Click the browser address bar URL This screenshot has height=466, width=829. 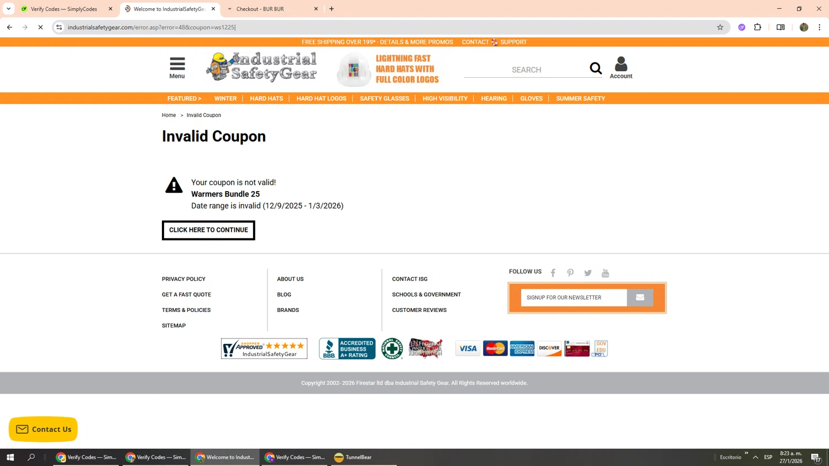[151, 27]
